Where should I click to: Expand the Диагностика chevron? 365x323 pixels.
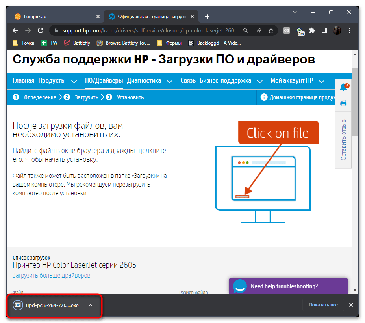click(169, 81)
